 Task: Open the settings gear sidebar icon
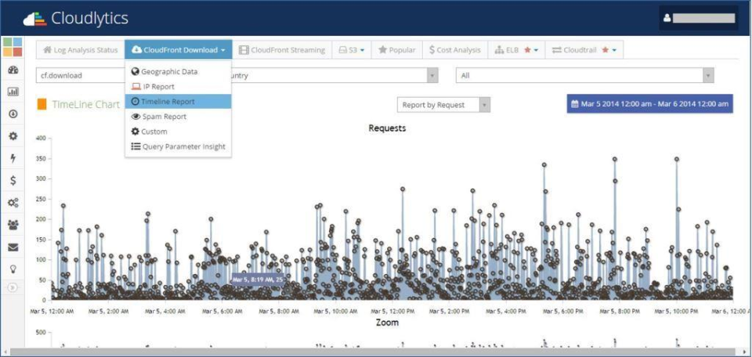pyautogui.click(x=13, y=136)
